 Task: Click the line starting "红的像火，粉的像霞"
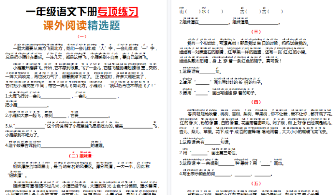(x=256, y=123)
